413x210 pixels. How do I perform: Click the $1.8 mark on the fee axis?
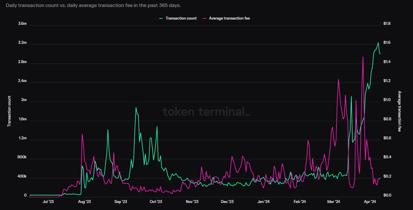pos(387,24)
